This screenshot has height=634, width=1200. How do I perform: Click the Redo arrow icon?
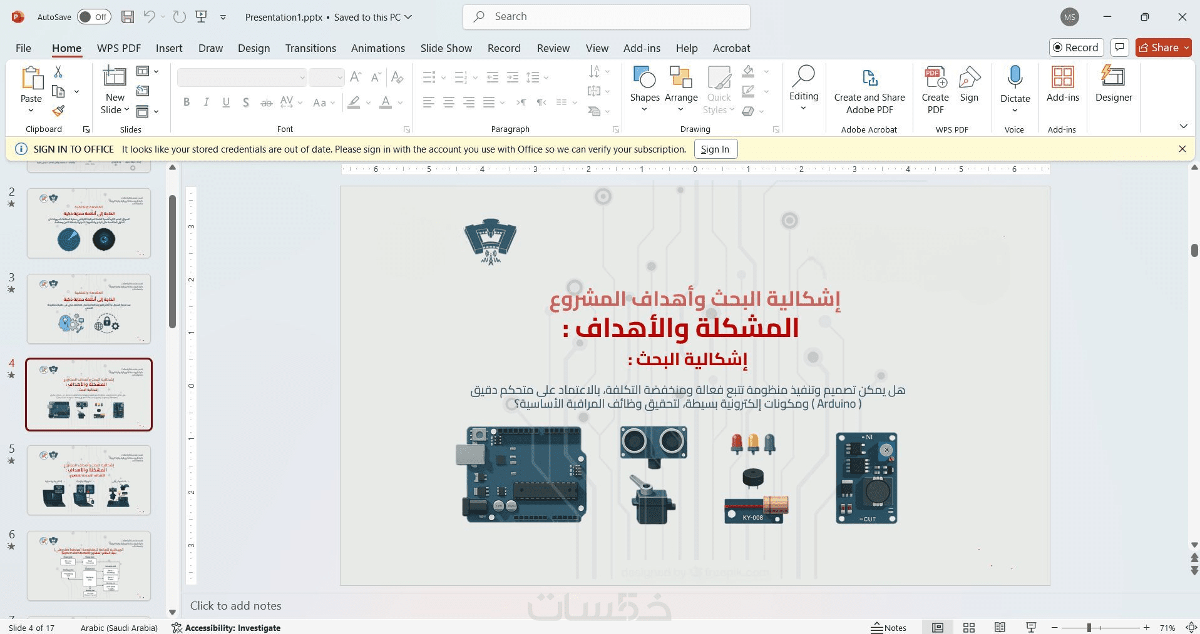pyautogui.click(x=180, y=17)
